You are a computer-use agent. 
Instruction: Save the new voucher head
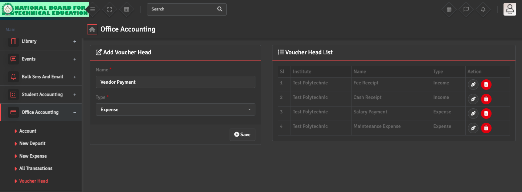coord(242,134)
